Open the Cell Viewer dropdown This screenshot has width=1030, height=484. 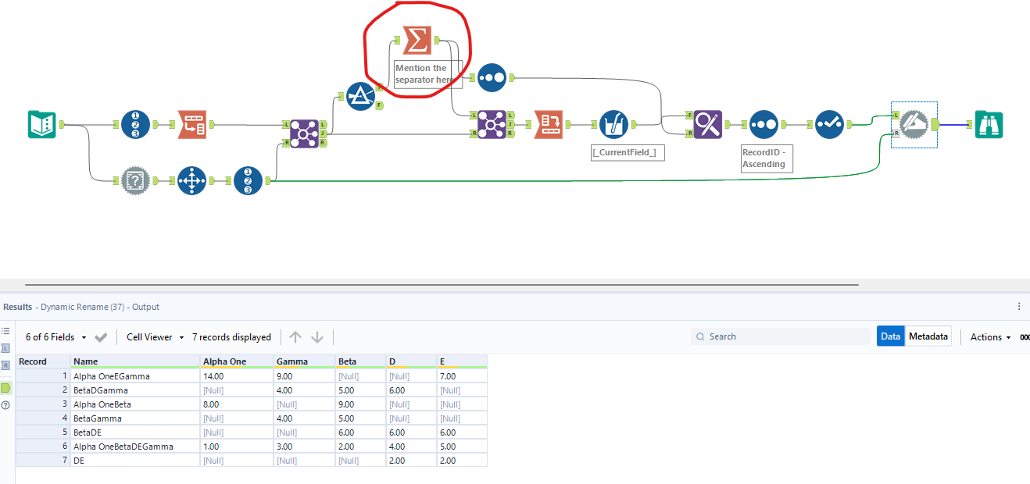click(154, 336)
